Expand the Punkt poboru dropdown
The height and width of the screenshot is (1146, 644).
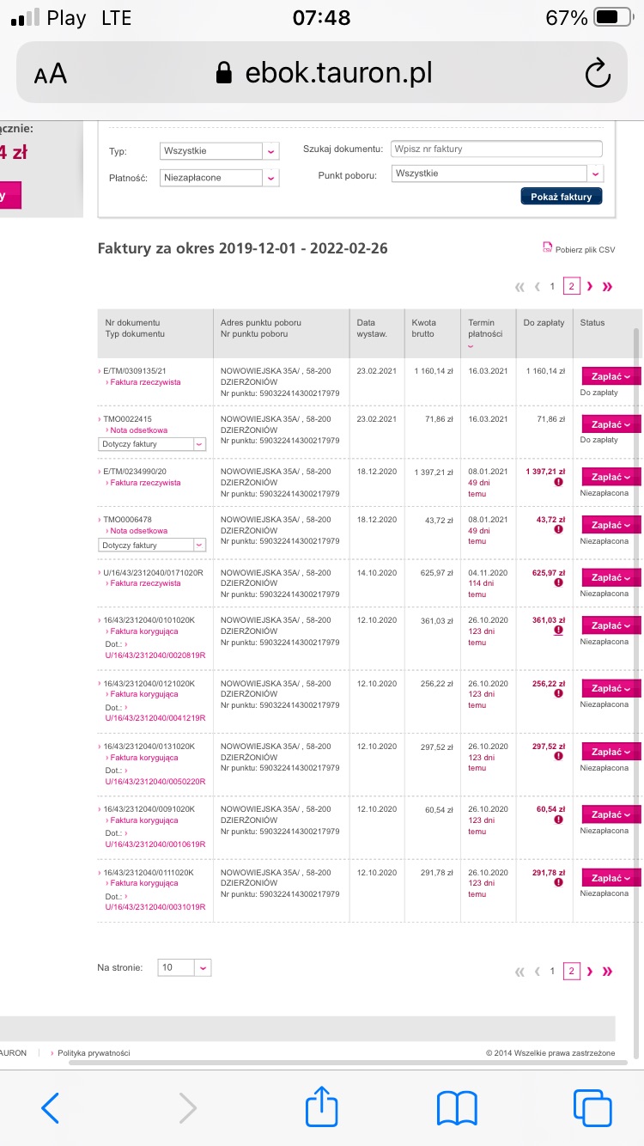click(x=497, y=174)
